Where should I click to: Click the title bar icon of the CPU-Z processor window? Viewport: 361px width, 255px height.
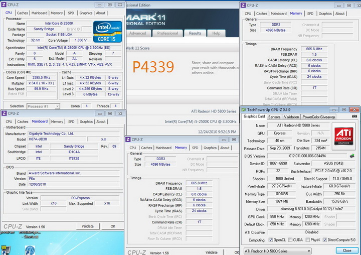click(4, 5)
